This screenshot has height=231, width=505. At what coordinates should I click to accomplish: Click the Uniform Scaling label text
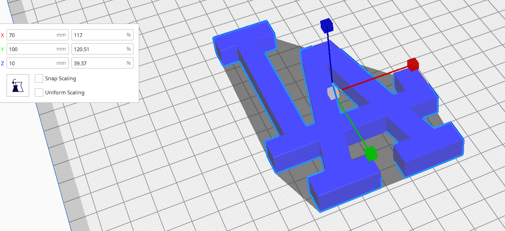(x=65, y=92)
